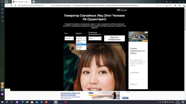
Task: Open the Mail app from taskbar
Action: (x=37, y=102)
